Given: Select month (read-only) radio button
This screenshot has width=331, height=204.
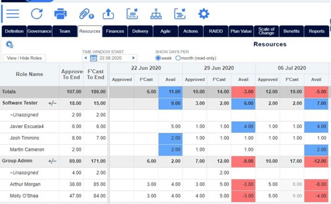Looking at the screenshot, I should coord(178,58).
